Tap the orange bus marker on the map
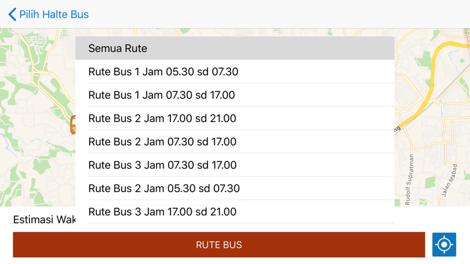This screenshot has height=264, width=470. 73,124
